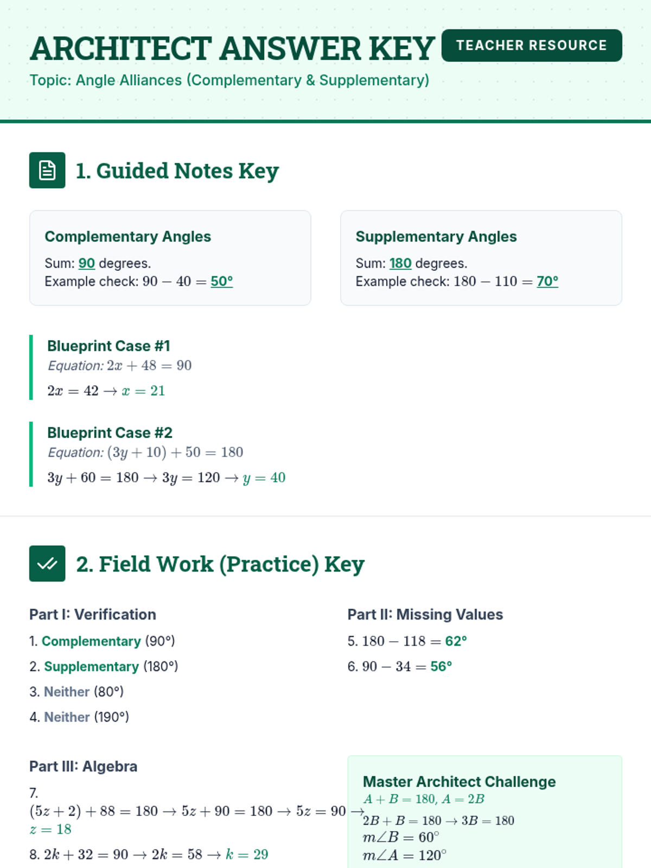The width and height of the screenshot is (651, 868).
Task: Click the underlined 90 answer
Action: point(87,263)
